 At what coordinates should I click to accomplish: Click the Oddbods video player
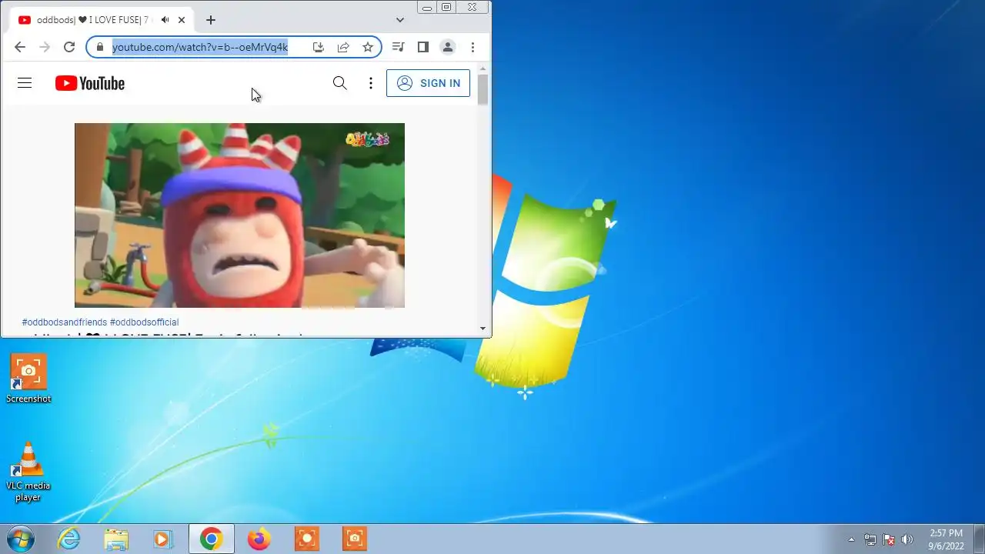click(239, 215)
